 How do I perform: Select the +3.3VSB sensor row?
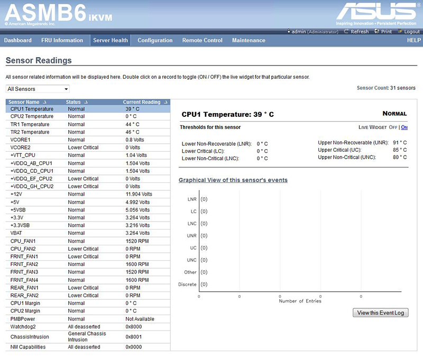88,225
